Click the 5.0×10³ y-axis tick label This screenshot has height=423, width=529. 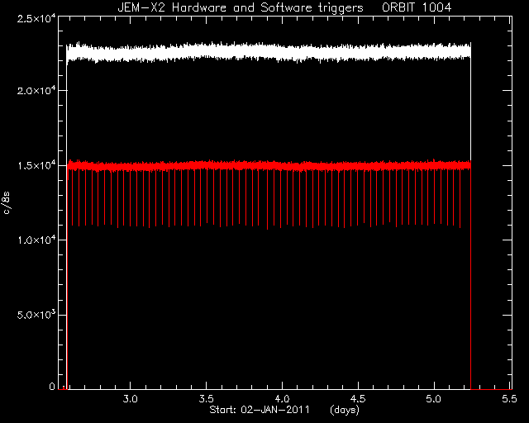click(36, 315)
